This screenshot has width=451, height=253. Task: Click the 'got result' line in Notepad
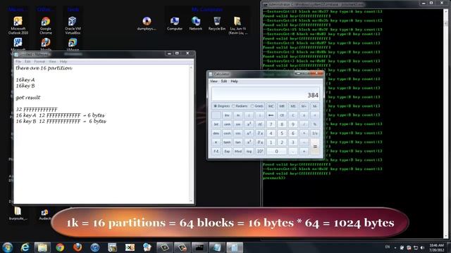(x=28, y=98)
